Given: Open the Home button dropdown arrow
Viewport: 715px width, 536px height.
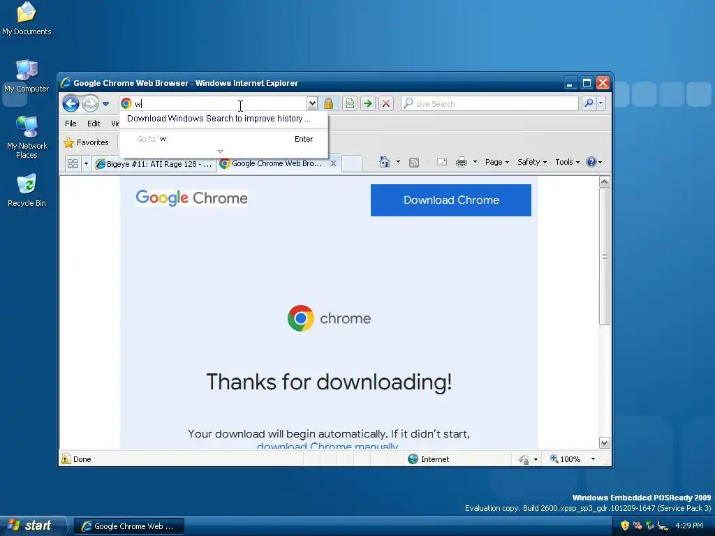Looking at the screenshot, I should (398, 162).
